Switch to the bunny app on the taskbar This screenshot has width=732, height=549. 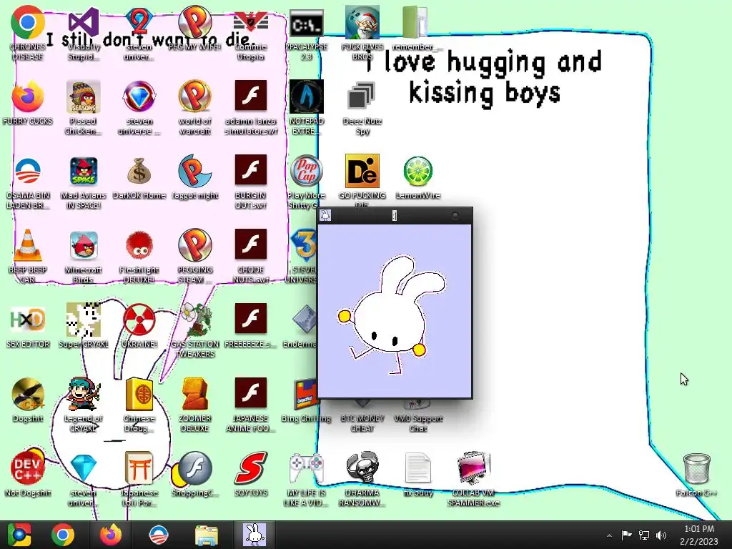pyautogui.click(x=254, y=535)
